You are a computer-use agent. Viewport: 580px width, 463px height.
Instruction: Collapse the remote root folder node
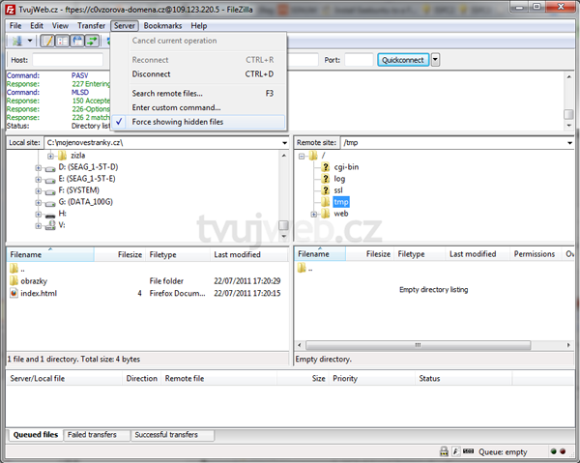[x=302, y=156]
